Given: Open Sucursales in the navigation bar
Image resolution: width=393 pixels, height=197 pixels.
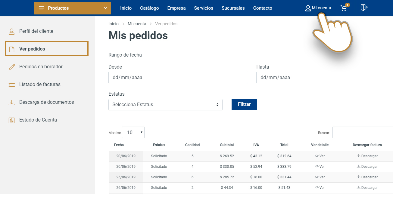Looking at the screenshot, I should pos(233,8).
